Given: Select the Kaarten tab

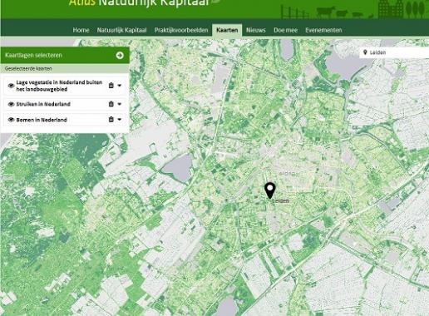Looking at the screenshot, I should (x=227, y=30).
